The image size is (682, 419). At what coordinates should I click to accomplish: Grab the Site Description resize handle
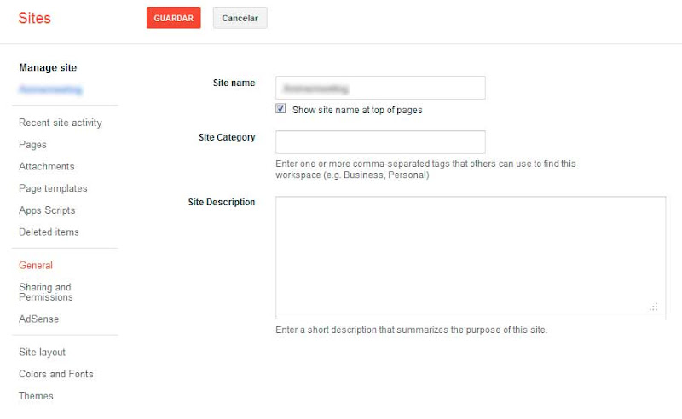pos(654,307)
